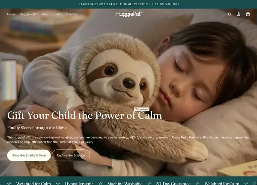Viewport: 257px width, 185px height.
Task: Click the Flash Sale announcement banner
Action: click(129, 4)
